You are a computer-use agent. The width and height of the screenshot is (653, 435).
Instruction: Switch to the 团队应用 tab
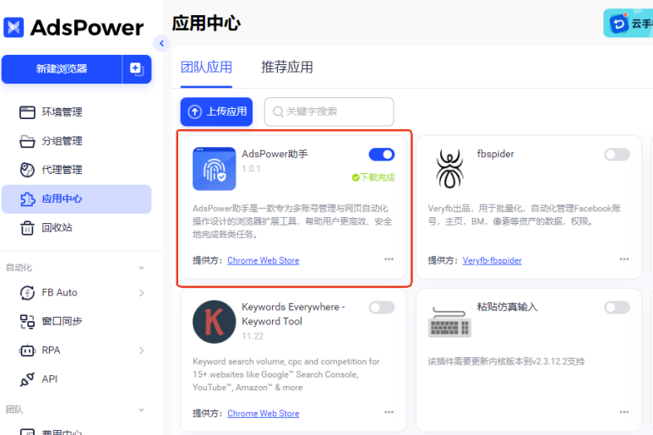click(206, 67)
